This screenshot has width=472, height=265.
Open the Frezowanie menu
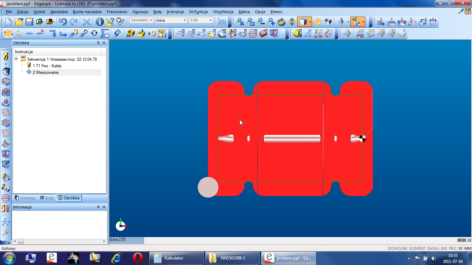117,12
